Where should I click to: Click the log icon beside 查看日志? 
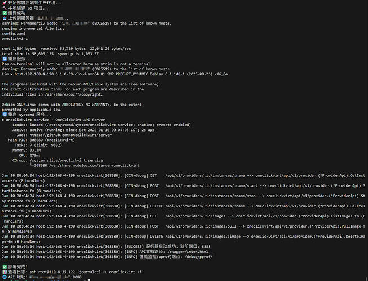pyautogui.click(x=4, y=272)
